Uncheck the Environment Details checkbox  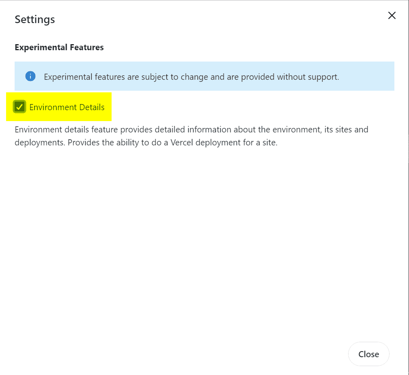(x=19, y=107)
